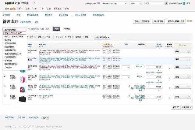This screenshot has height=130, width=195.
Task: Open the 中文 language dropdown in header
Action: coord(135,3)
